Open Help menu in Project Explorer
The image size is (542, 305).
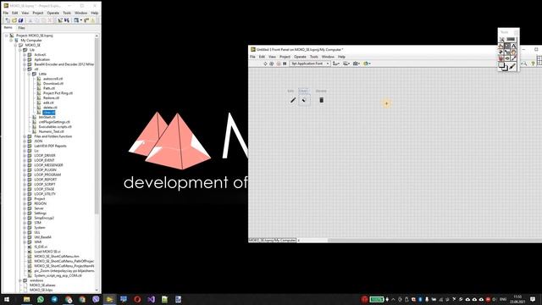[94, 13]
